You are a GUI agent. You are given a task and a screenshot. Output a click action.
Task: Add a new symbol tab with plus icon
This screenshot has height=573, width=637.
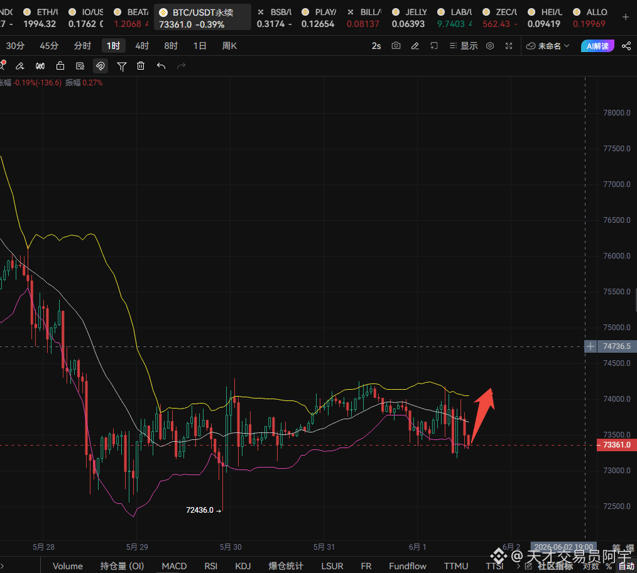(625, 17)
